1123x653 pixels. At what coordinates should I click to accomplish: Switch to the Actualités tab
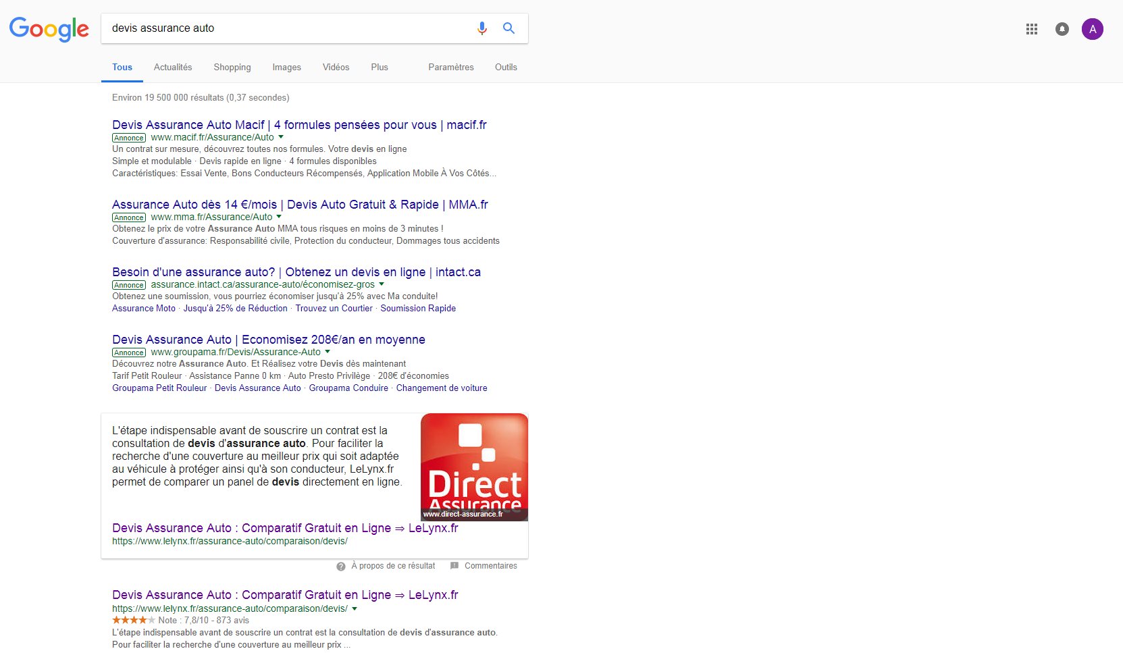[173, 67]
